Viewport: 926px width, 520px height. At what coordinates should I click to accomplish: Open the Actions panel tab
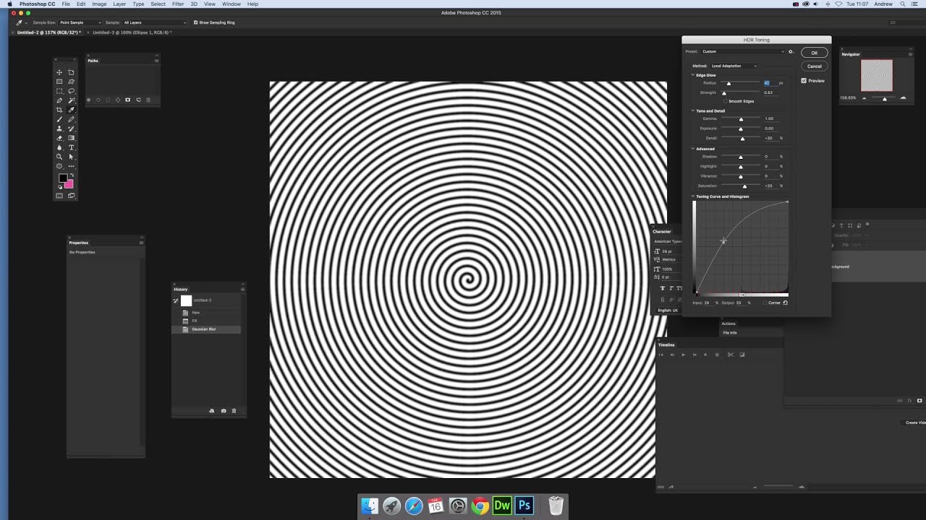pos(729,324)
